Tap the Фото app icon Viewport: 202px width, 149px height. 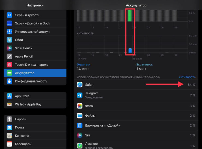point(80,106)
